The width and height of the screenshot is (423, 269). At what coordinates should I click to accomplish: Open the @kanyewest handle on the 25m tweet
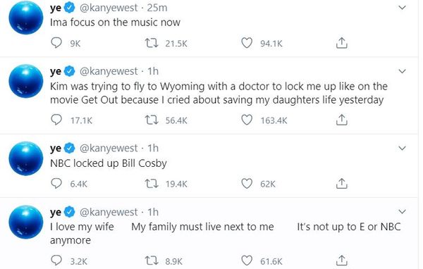pos(109,8)
